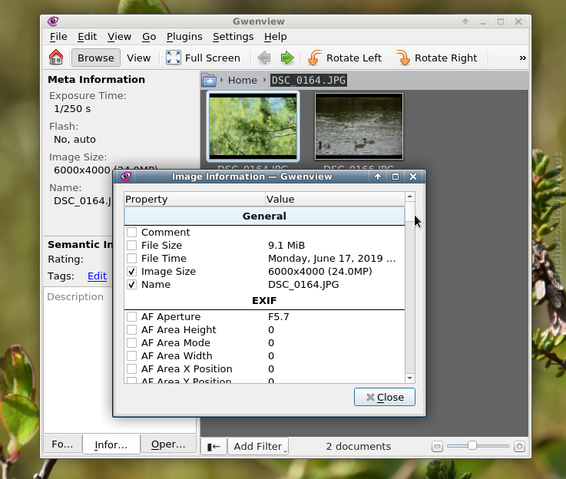This screenshot has height=479, width=566.
Task: Click the Edit tags link
Action: pos(97,276)
